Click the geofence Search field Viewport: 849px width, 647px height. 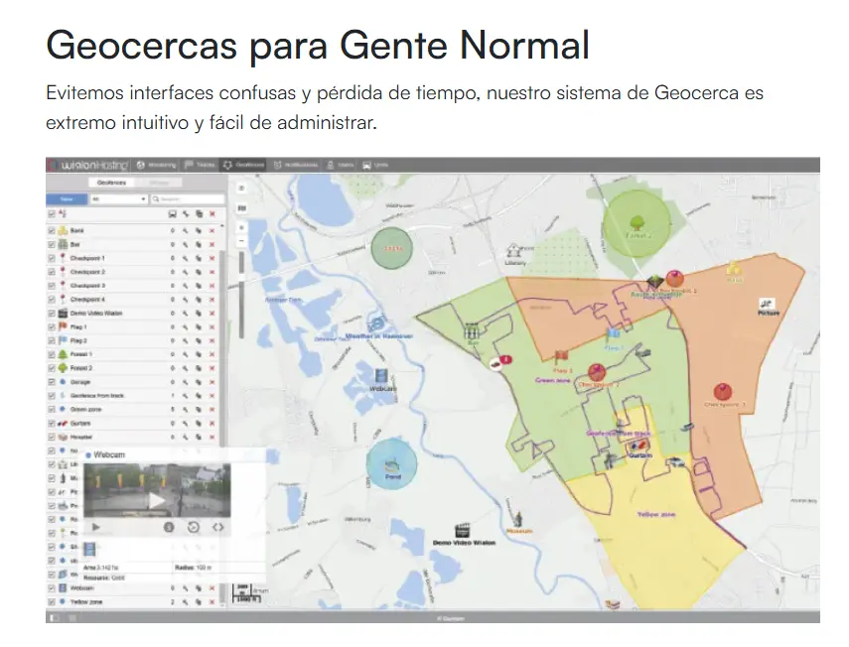click(x=188, y=199)
